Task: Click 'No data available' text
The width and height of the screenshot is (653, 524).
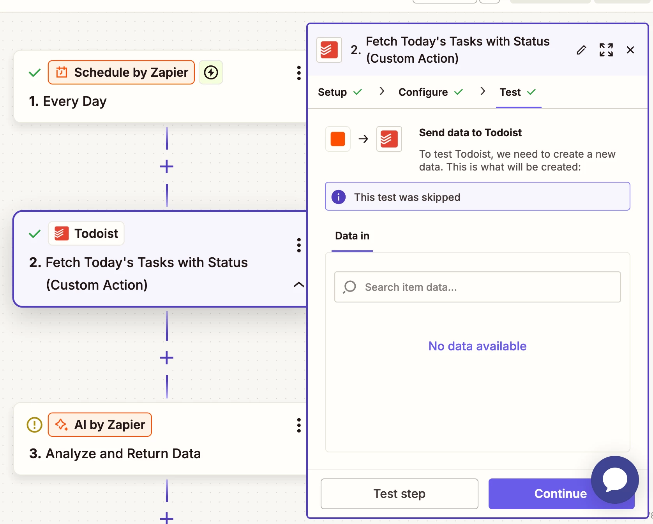Action: pyautogui.click(x=477, y=346)
